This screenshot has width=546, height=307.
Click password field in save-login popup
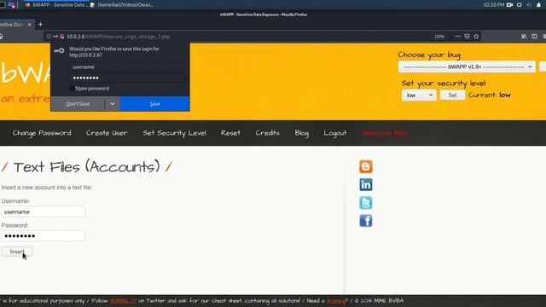(x=126, y=78)
